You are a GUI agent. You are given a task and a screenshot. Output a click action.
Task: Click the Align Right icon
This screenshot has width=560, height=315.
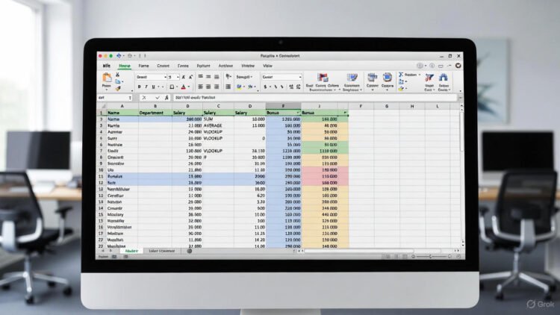point(217,87)
